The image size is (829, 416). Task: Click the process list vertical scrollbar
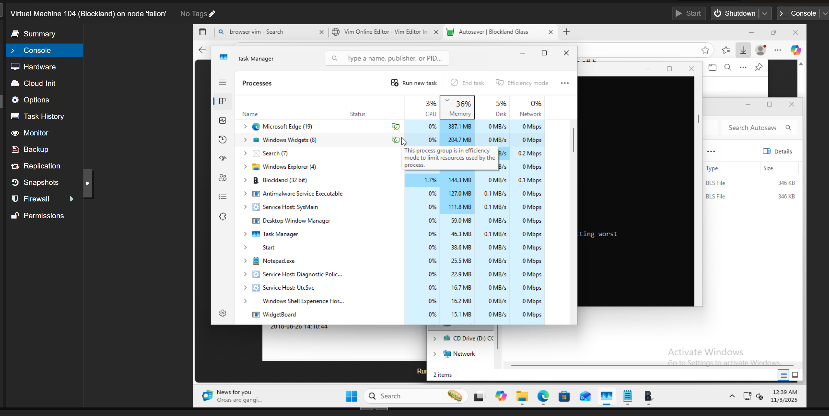point(573,140)
